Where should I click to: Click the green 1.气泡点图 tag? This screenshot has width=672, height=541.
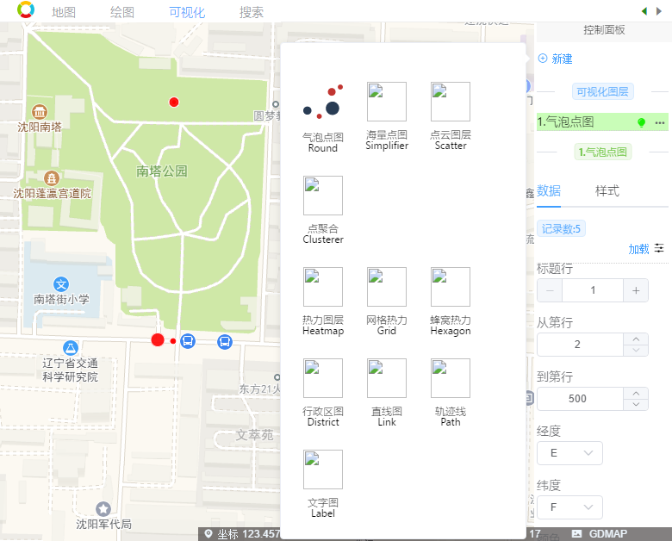pyautogui.click(x=602, y=152)
